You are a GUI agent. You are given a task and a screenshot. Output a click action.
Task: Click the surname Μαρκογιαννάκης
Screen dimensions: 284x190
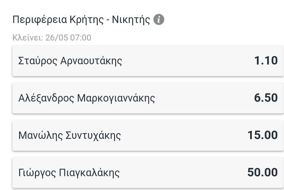point(116,98)
